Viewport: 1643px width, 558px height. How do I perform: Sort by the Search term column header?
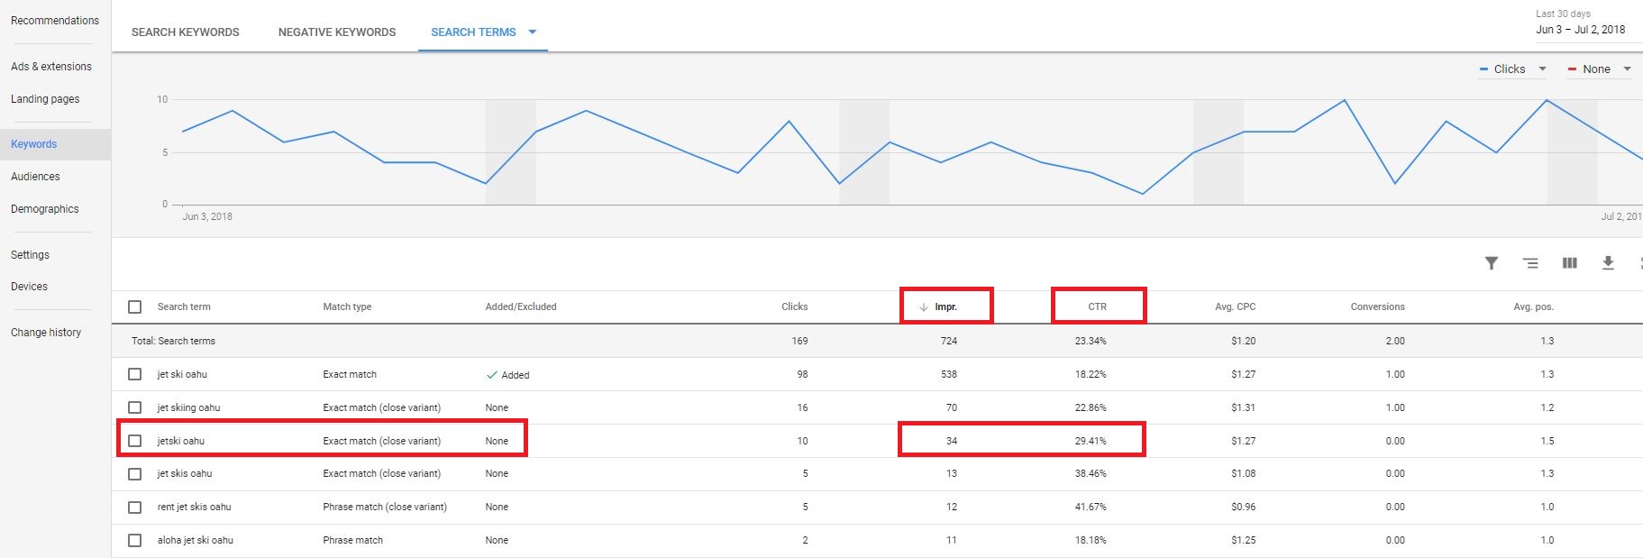tap(184, 307)
